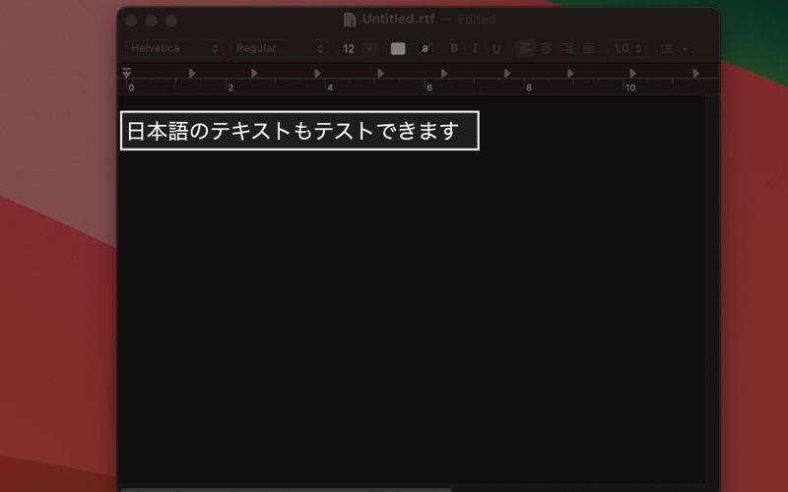
Task: Close the Untitled.rtf window
Action: coord(131,20)
